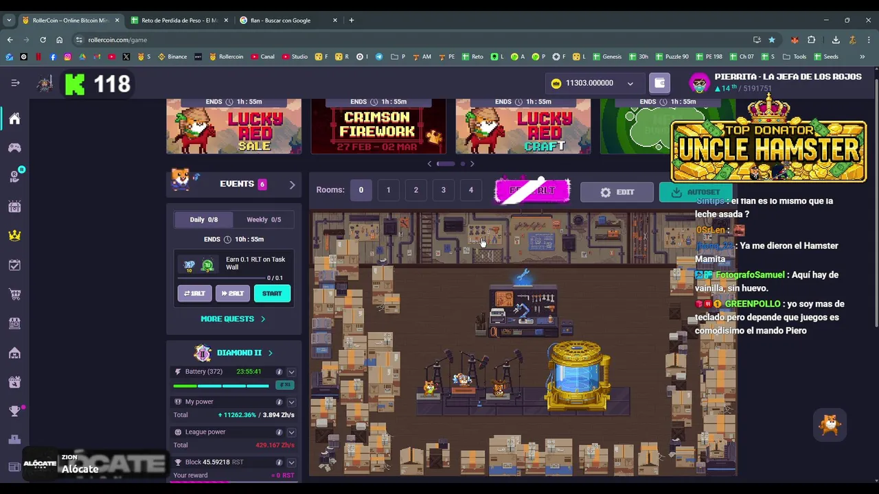Open the Lucky Red Sale banner
This screenshot has width=879, height=494.
point(233,126)
